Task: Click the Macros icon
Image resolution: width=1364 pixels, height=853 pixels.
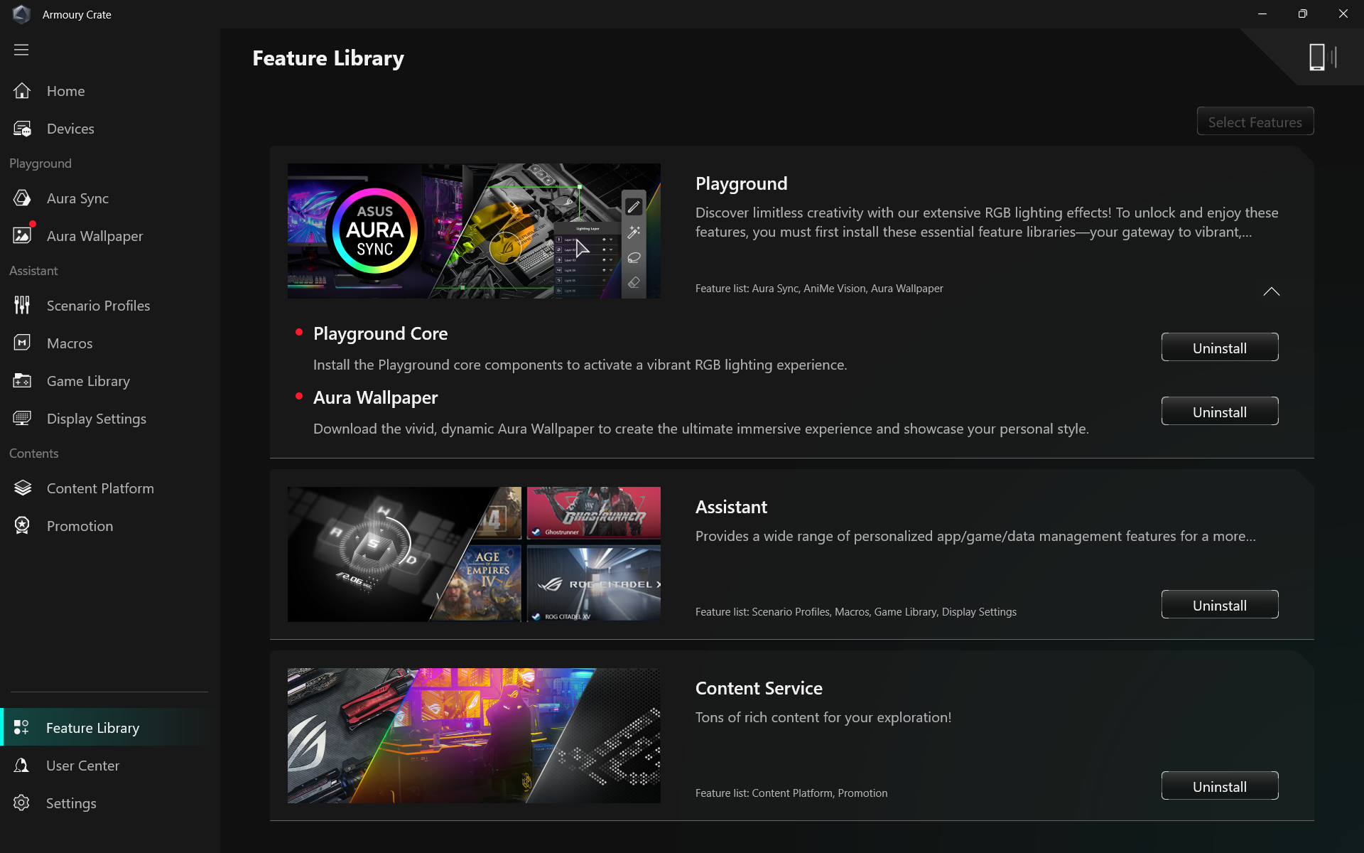Action: [x=22, y=343]
